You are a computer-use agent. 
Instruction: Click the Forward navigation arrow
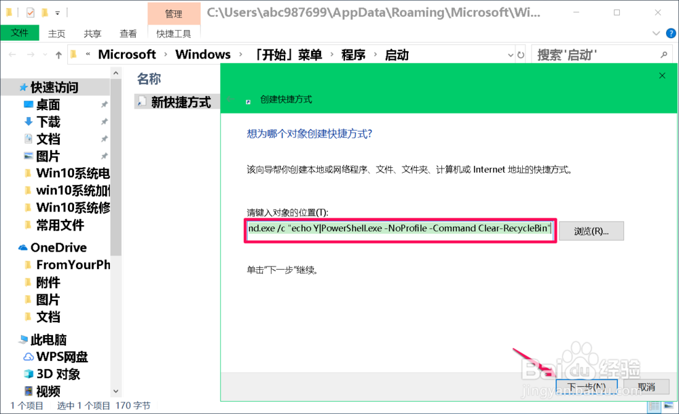(x=29, y=54)
